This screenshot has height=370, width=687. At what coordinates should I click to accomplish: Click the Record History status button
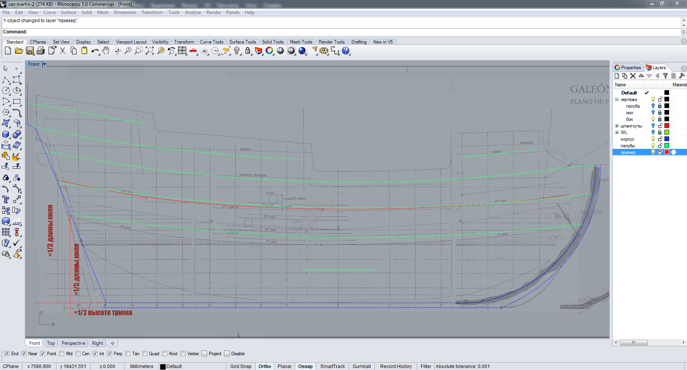click(x=396, y=366)
